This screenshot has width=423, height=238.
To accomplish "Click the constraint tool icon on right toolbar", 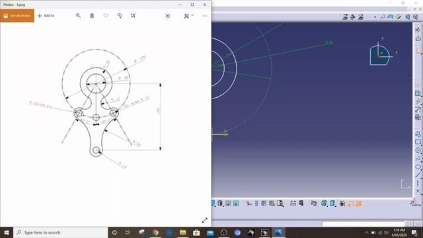I will [418, 93].
